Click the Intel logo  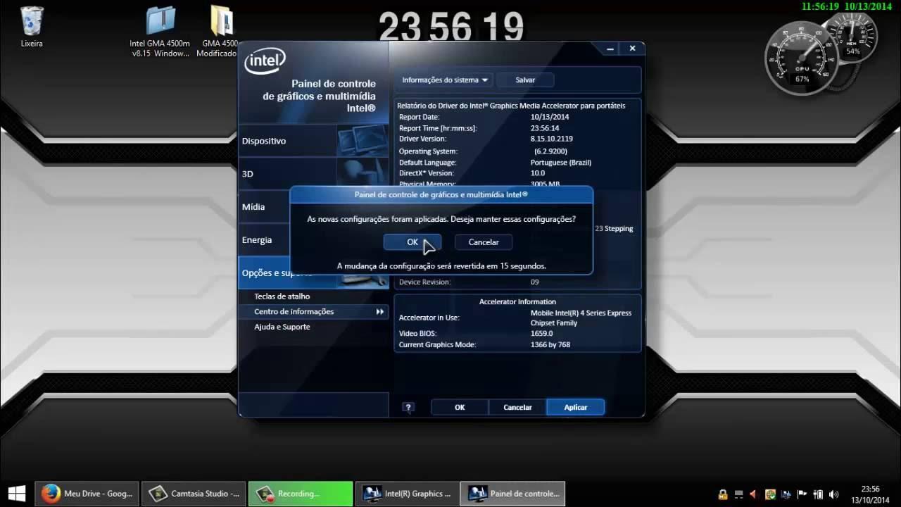(265, 61)
